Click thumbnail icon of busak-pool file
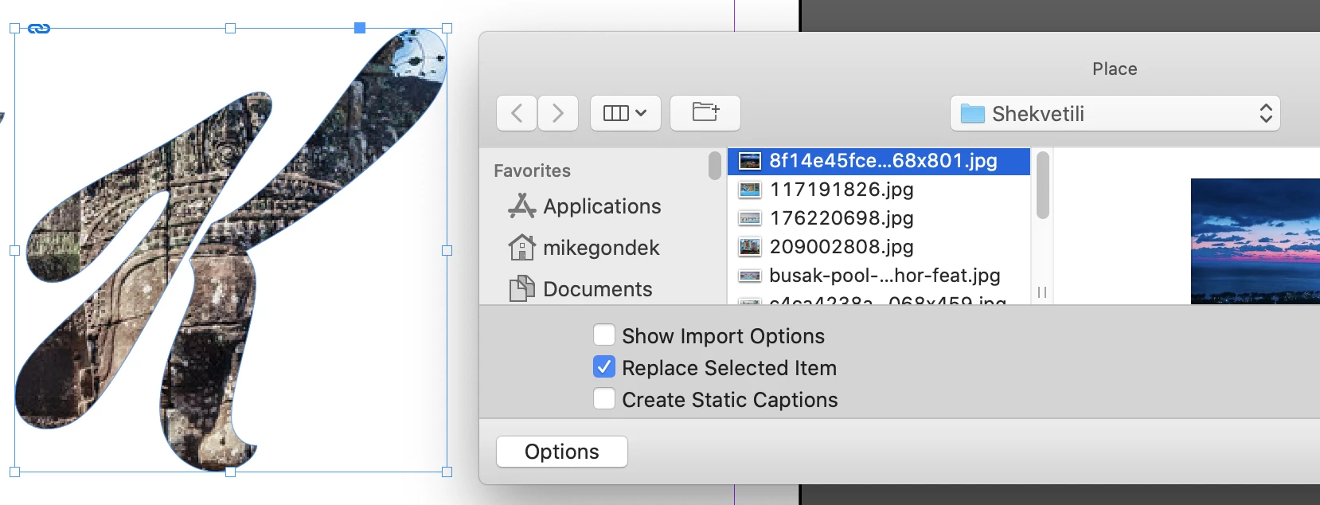Screen dimensions: 1320x505 pyautogui.click(x=750, y=276)
